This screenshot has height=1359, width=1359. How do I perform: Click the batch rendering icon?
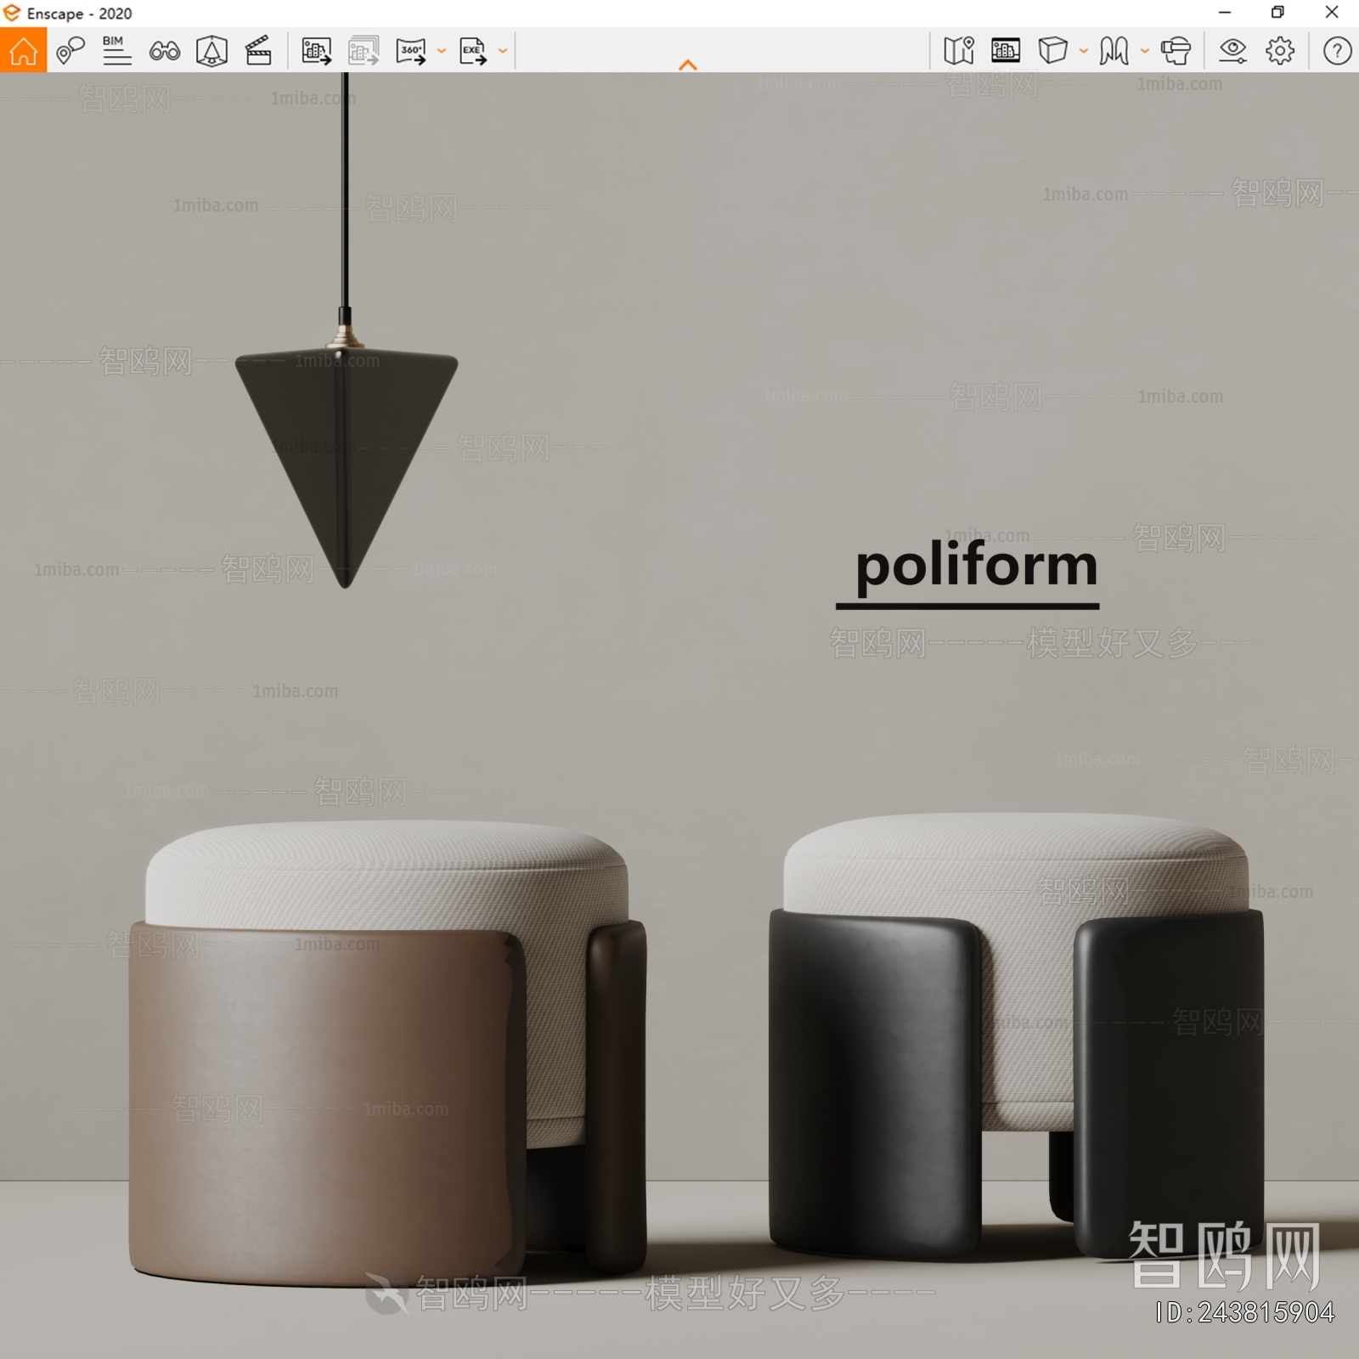[x=364, y=51]
